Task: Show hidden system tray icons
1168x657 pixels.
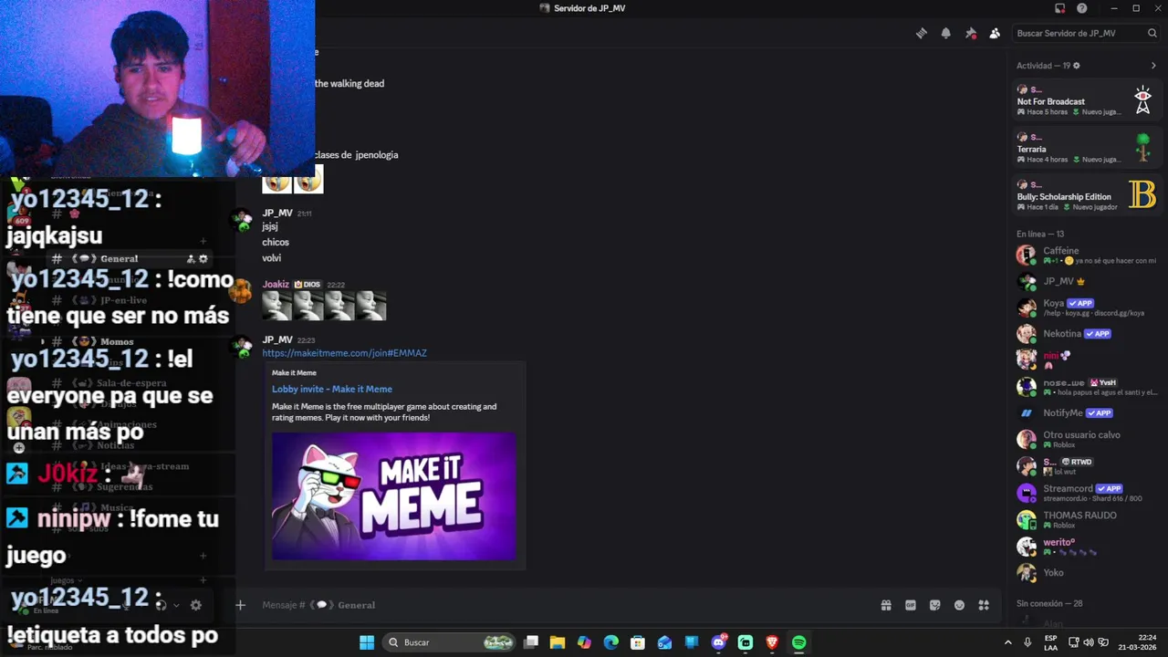Action: (x=1007, y=642)
